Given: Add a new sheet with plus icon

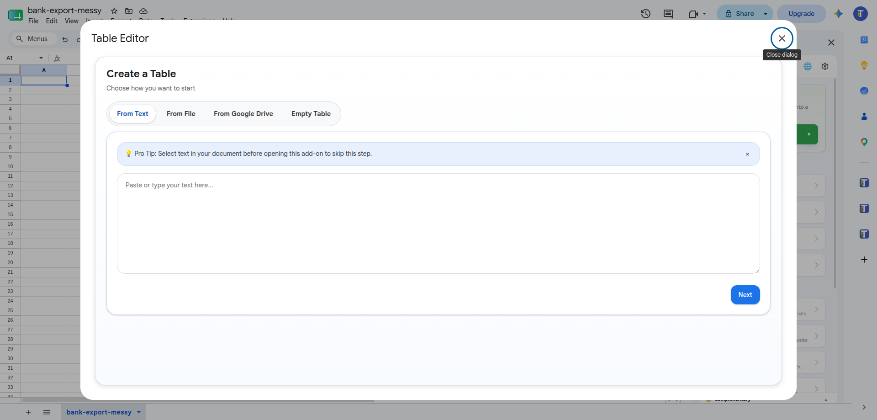Looking at the screenshot, I should click(28, 412).
